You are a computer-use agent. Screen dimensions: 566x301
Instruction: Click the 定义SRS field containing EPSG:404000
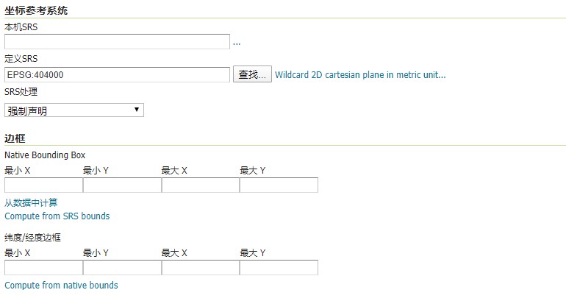tap(117, 75)
